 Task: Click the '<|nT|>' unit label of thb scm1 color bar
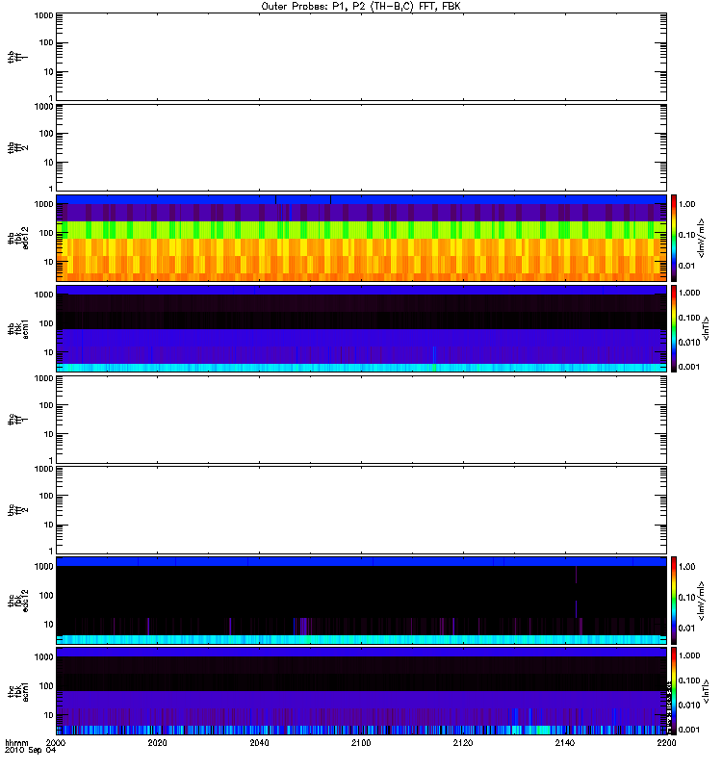click(x=706, y=328)
